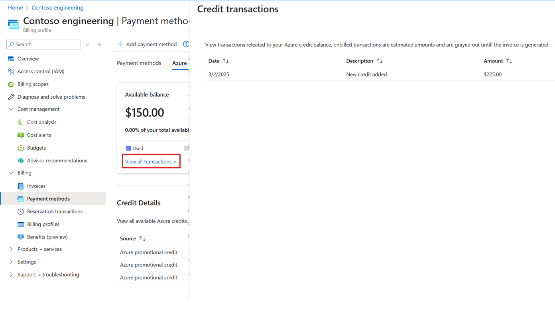Click inside the sidebar Search field

(44, 44)
